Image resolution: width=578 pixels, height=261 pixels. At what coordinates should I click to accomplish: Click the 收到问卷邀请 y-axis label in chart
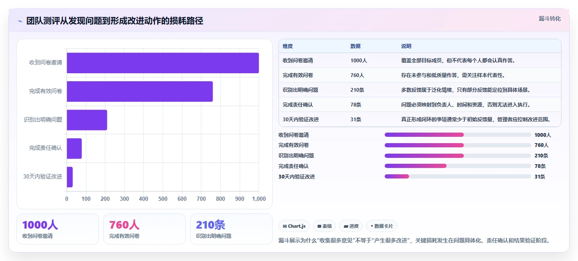click(x=45, y=63)
